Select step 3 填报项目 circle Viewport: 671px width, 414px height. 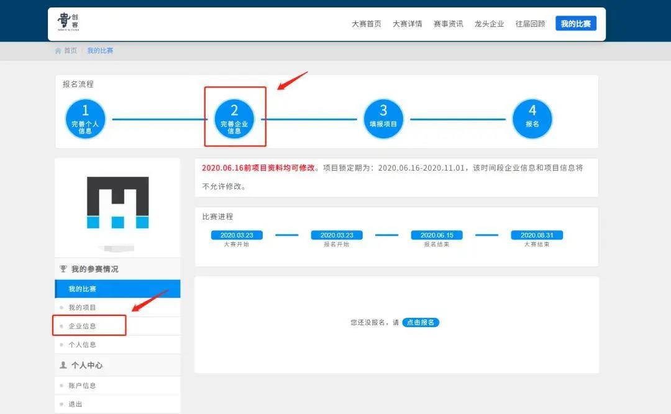tap(383, 118)
